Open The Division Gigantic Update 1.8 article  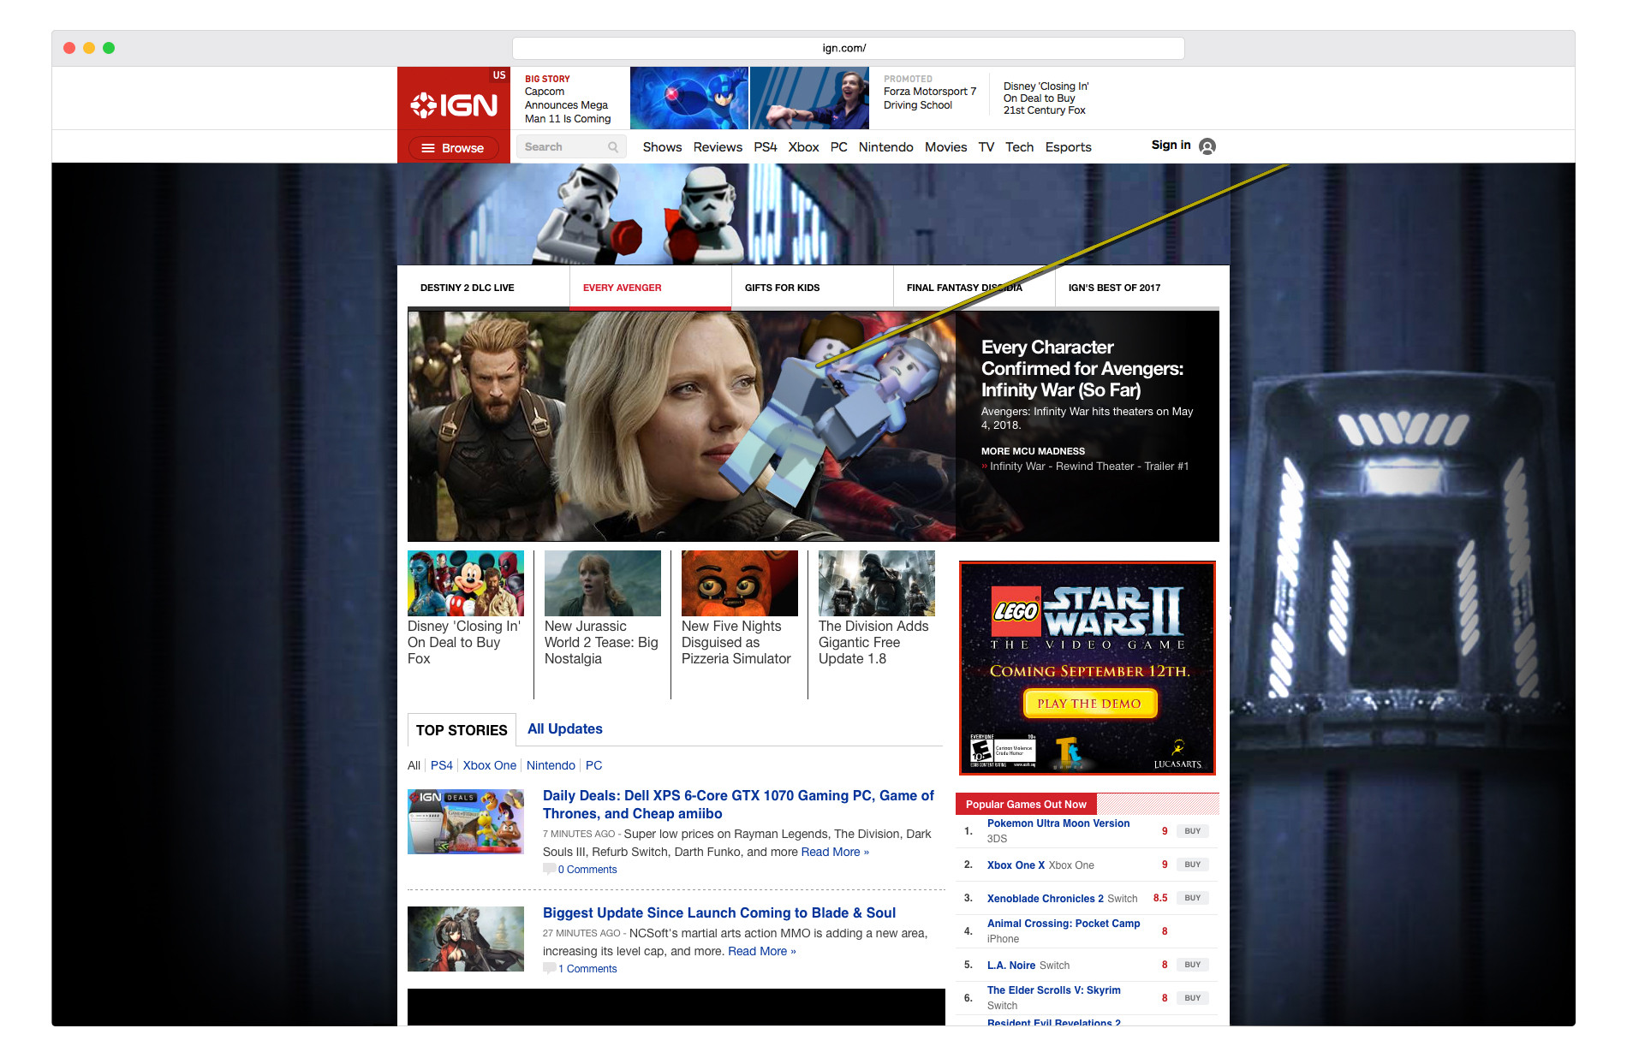(873, 643)
